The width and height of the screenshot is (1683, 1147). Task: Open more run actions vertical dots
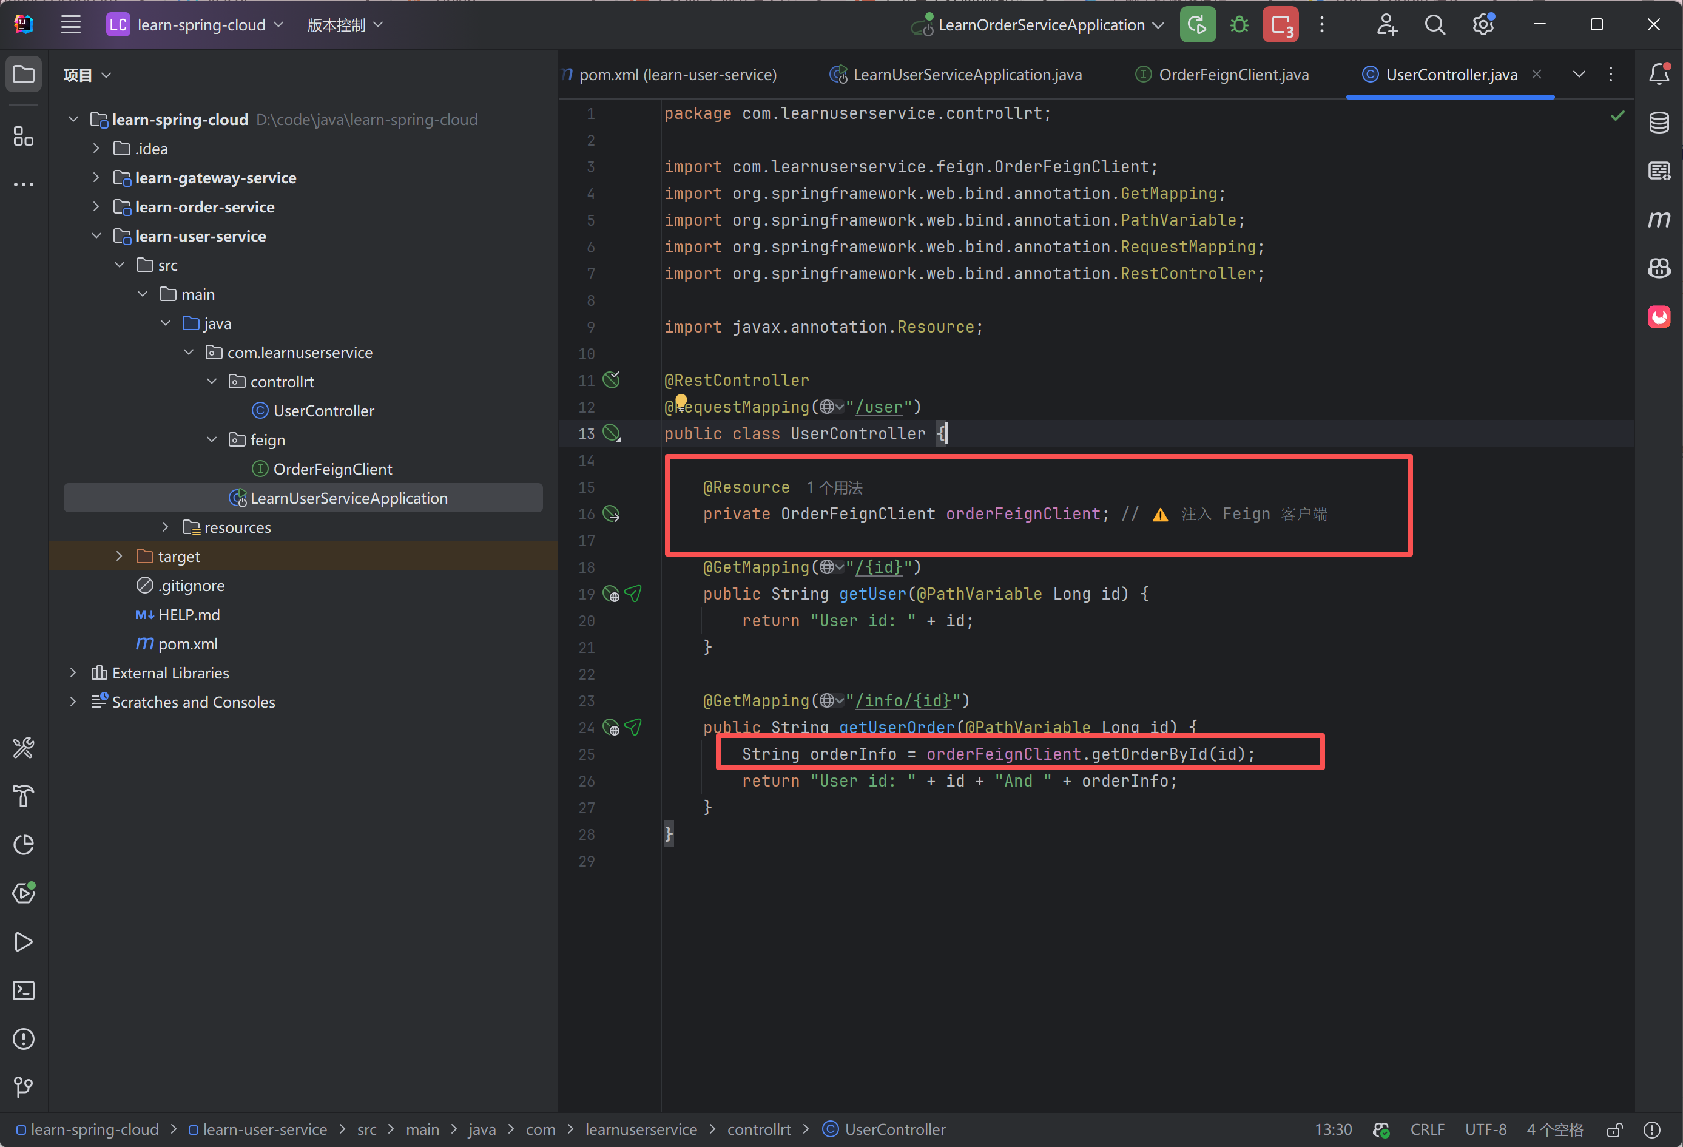click(x=1321, y=25)
